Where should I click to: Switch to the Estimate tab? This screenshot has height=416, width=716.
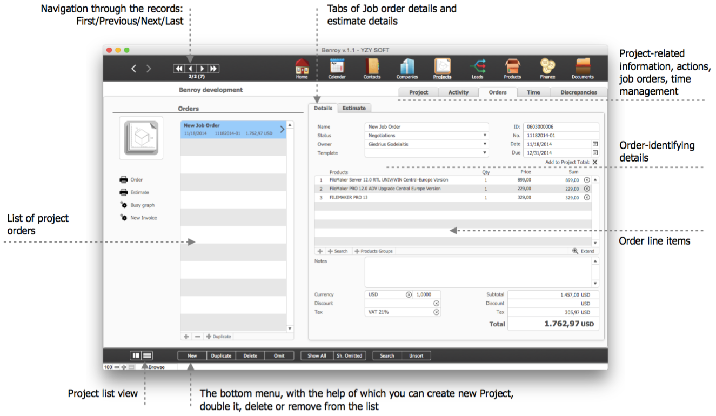(354, 108)
